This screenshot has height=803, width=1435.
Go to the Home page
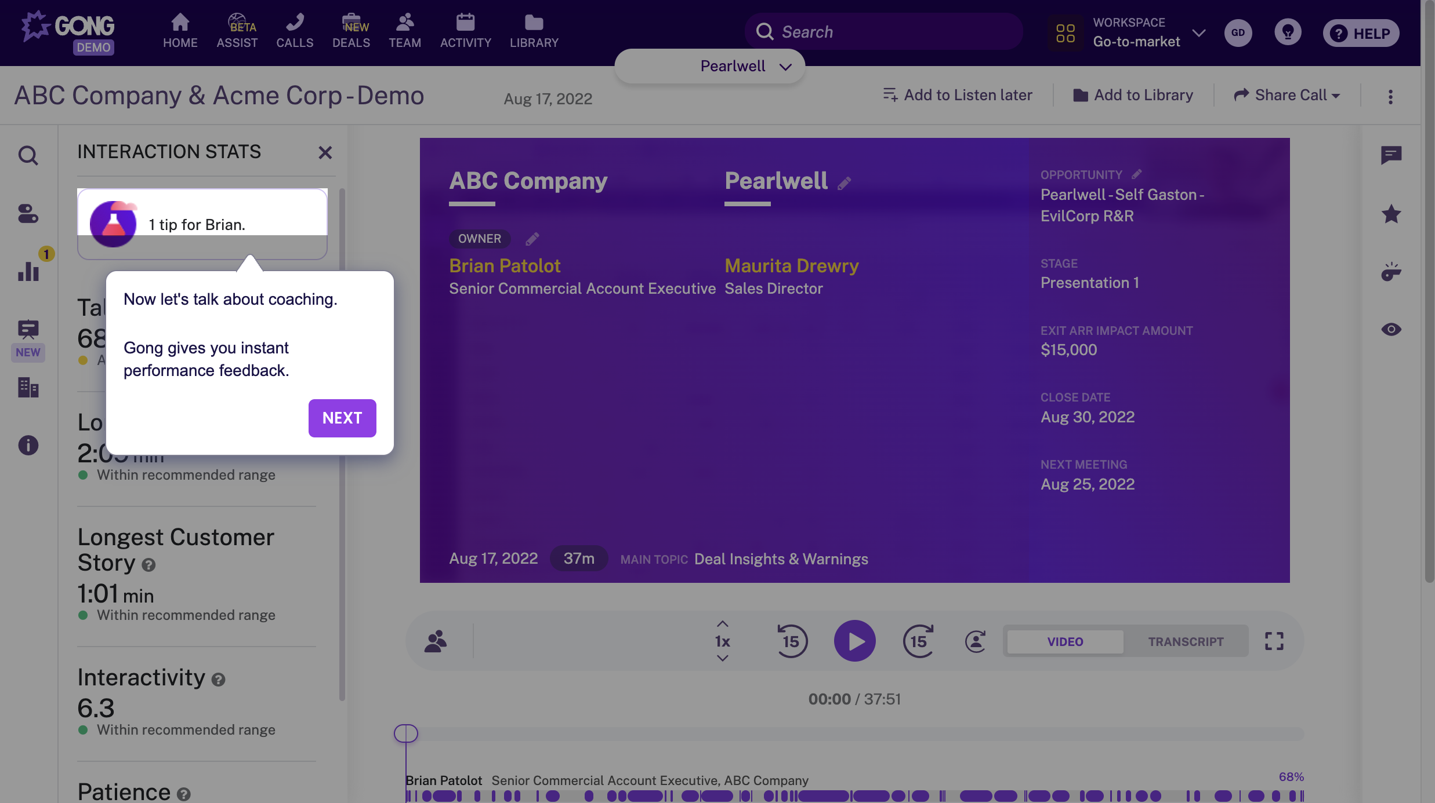[x=180, y=31]
